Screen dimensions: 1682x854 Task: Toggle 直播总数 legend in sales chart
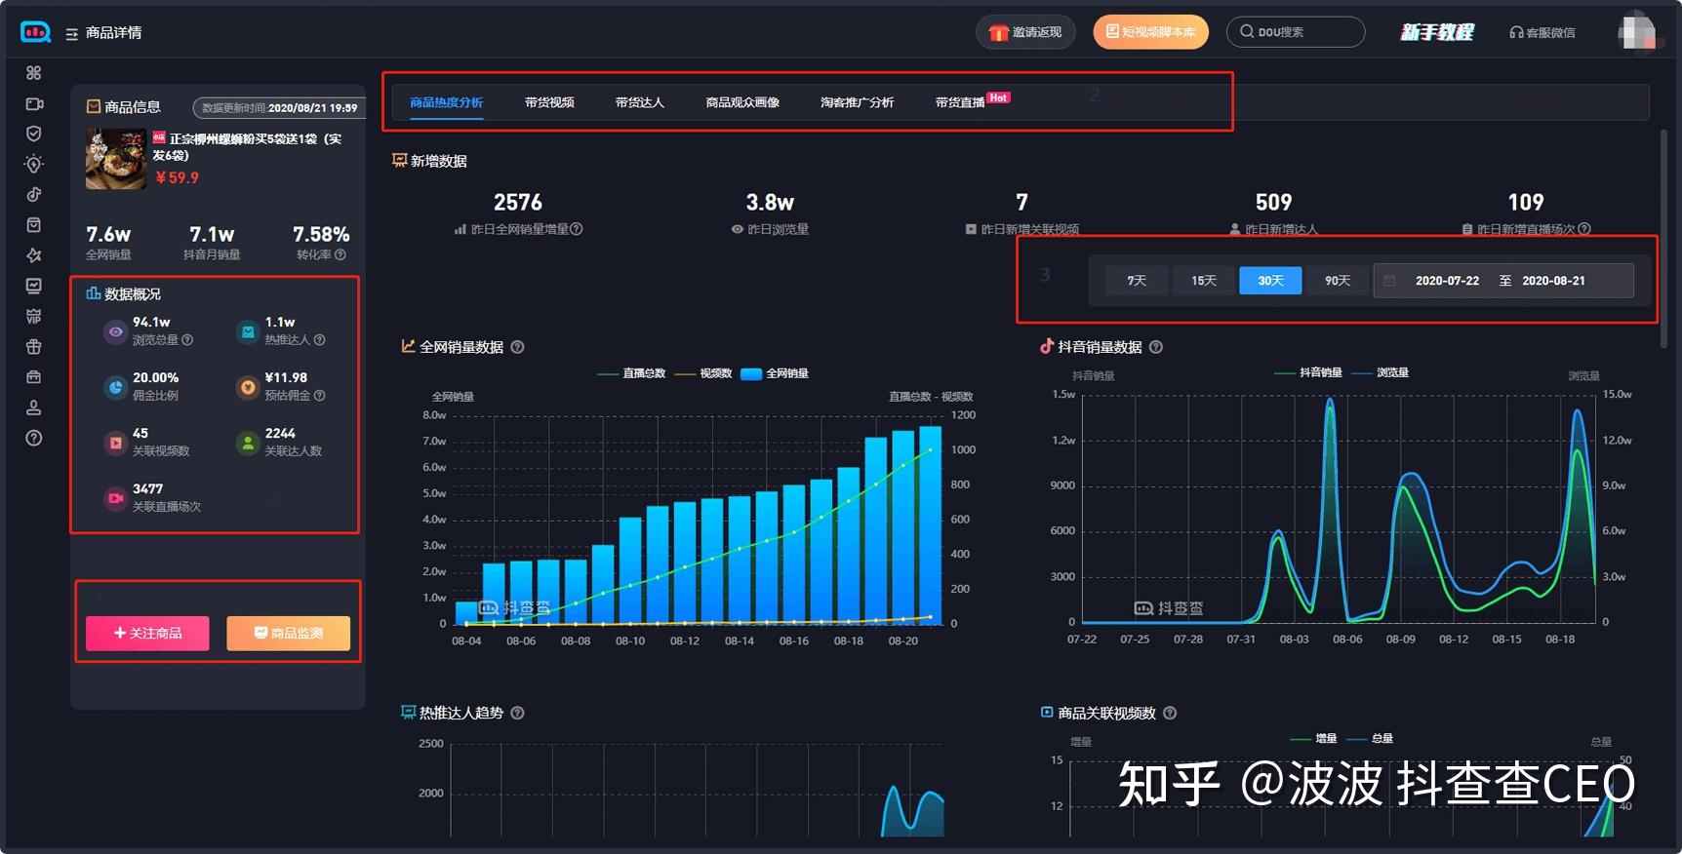630,373
